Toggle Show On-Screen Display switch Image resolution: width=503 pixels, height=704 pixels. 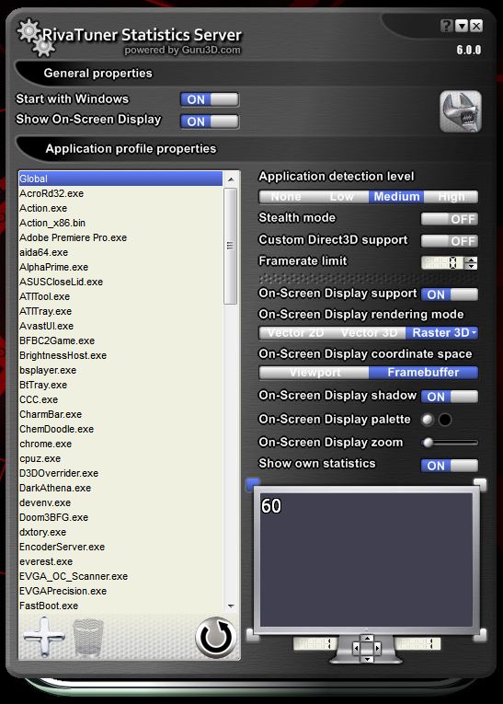coord(210,121)
